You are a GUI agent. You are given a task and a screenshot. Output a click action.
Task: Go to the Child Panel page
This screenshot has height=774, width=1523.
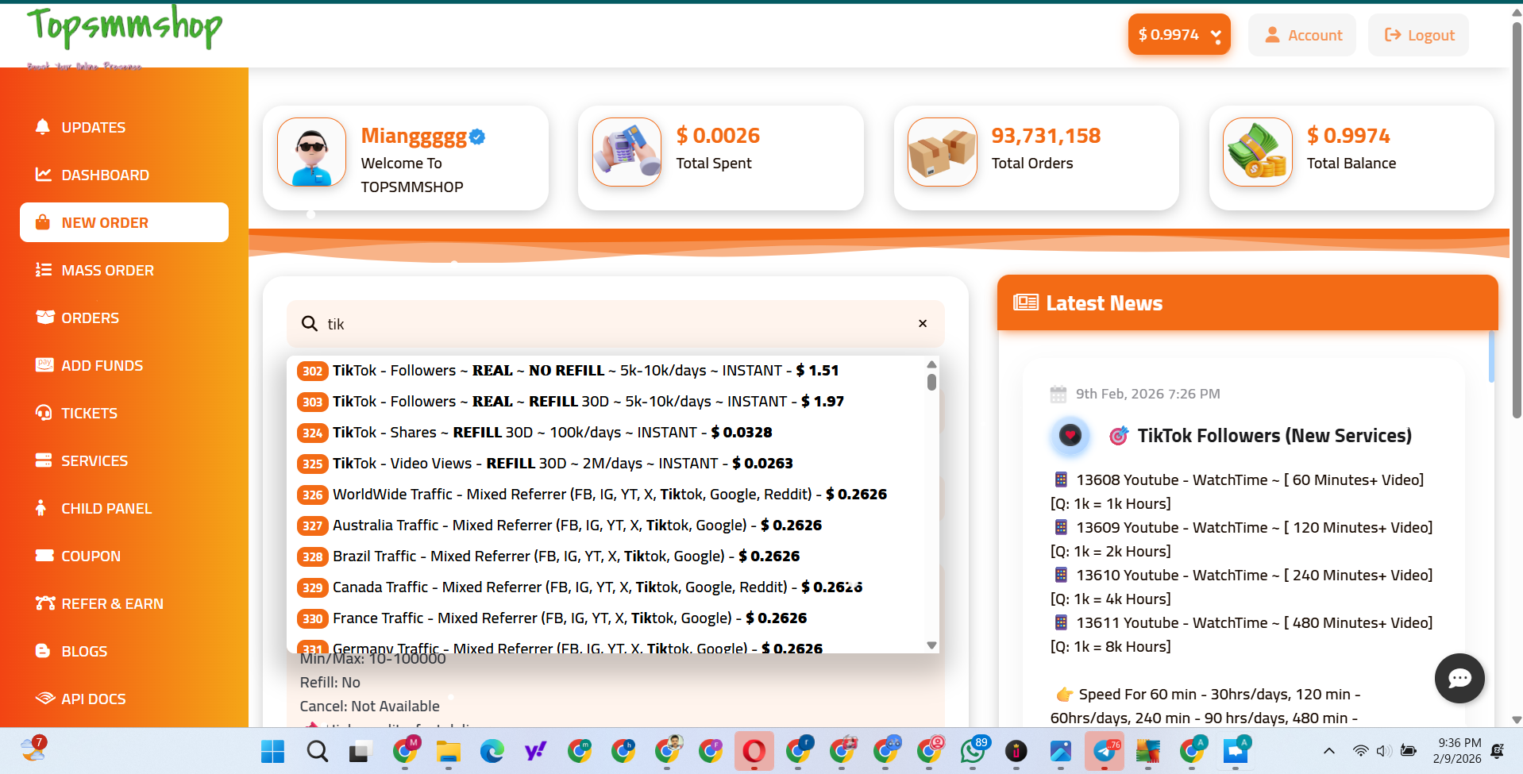106,508
